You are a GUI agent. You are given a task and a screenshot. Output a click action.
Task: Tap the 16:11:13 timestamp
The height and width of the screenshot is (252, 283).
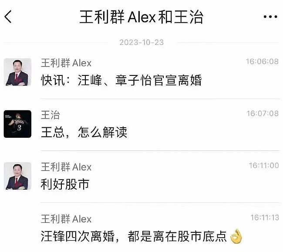coord(265,218)
